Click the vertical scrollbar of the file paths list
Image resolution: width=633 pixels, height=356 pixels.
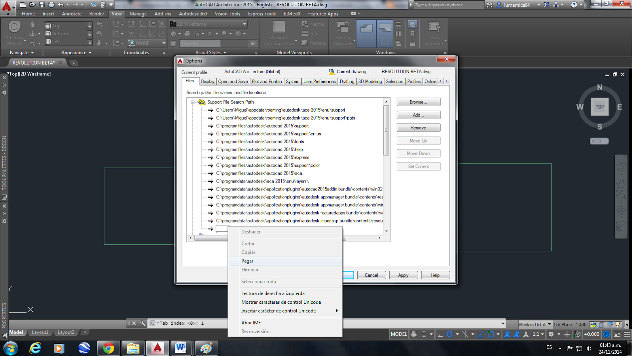point(387,166)
